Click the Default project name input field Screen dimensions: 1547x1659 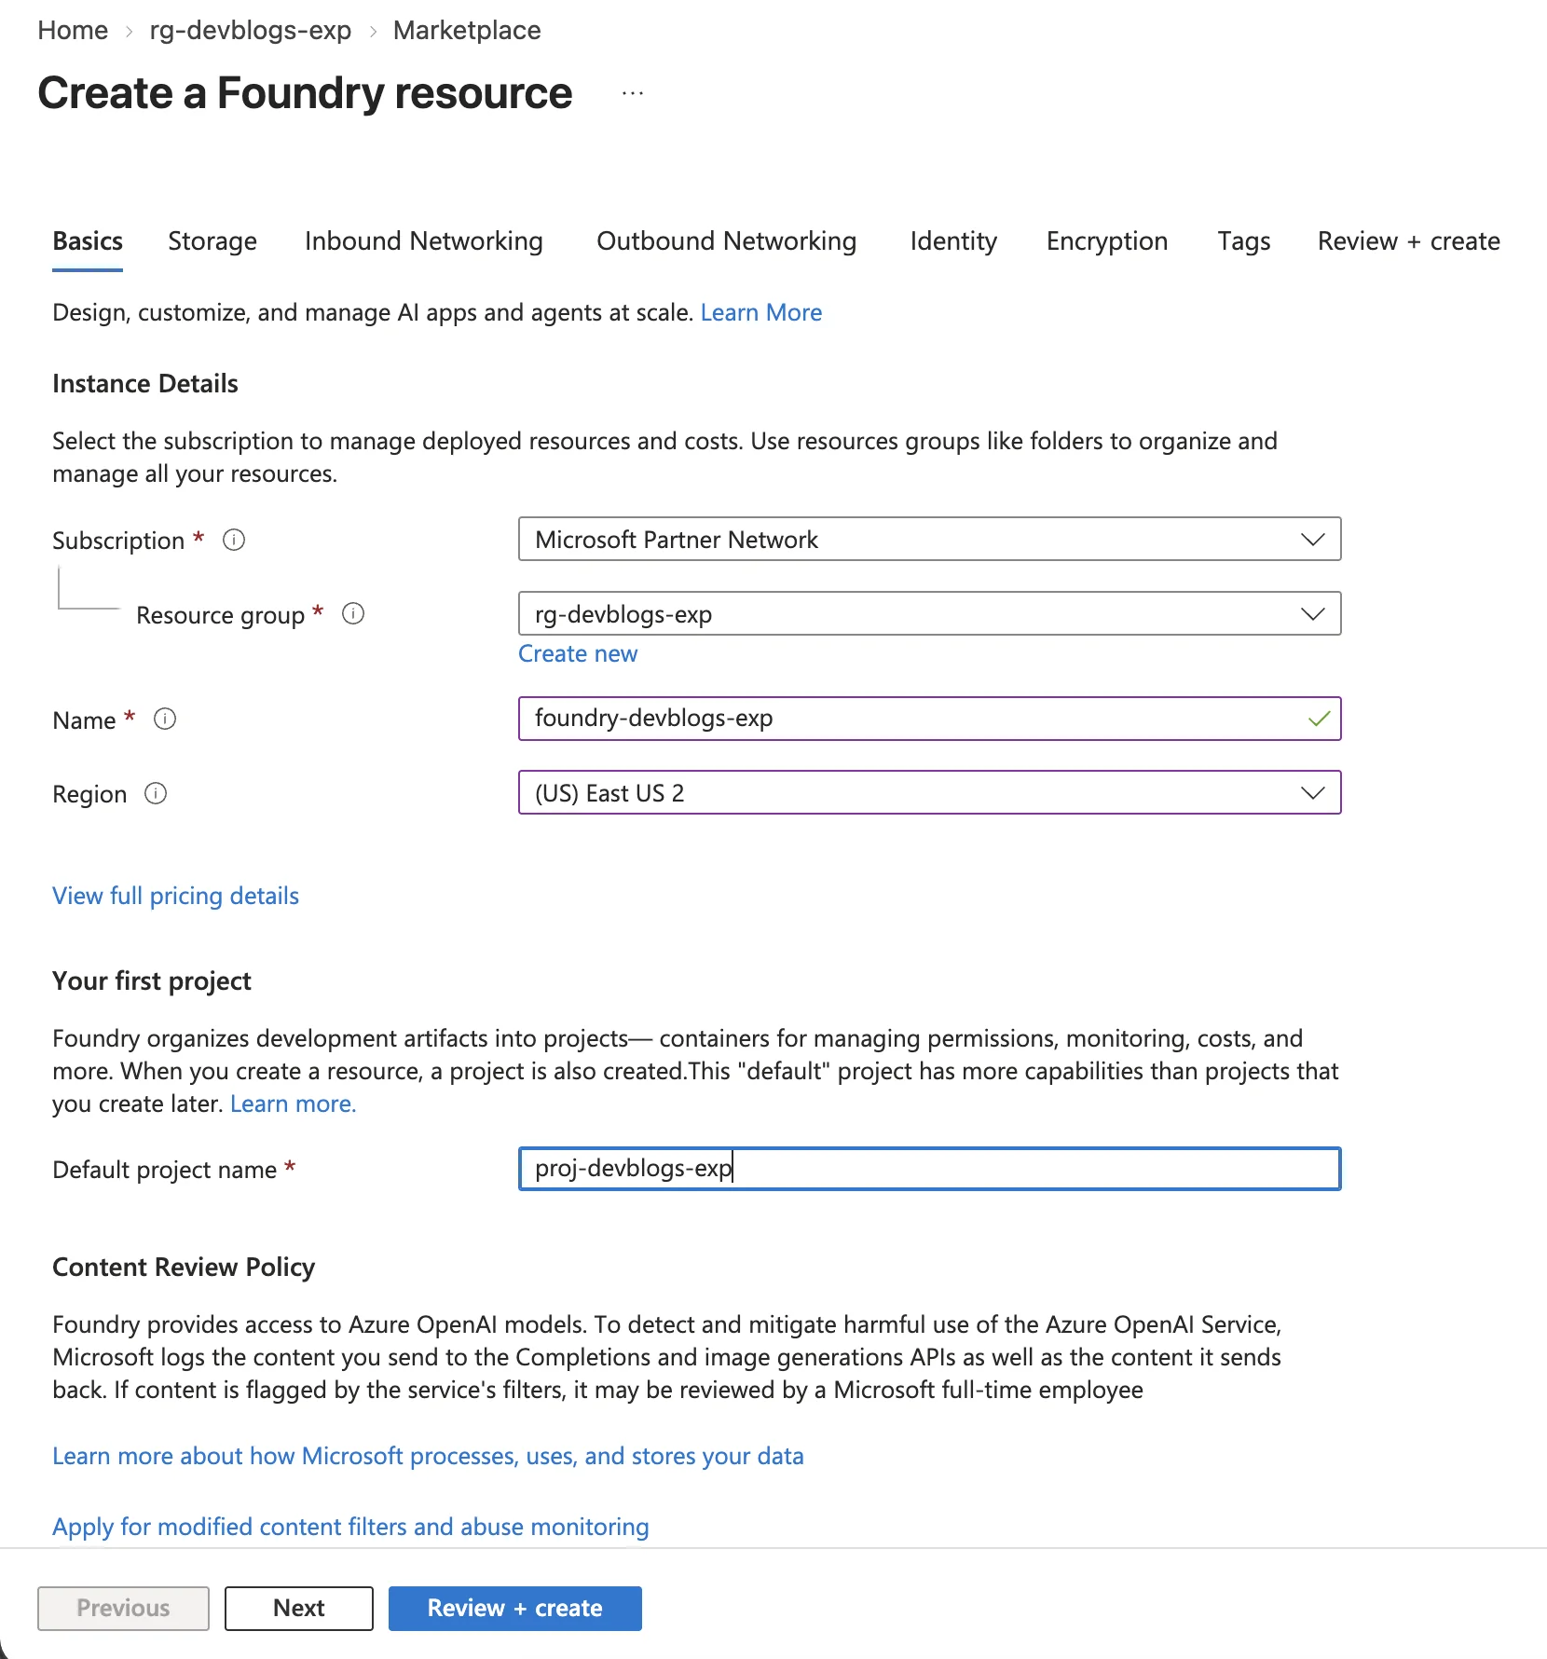[x=929, y=1169]
